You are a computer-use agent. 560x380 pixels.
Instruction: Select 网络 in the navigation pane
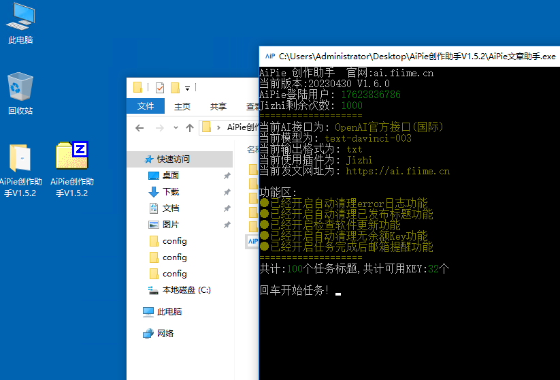165,334
